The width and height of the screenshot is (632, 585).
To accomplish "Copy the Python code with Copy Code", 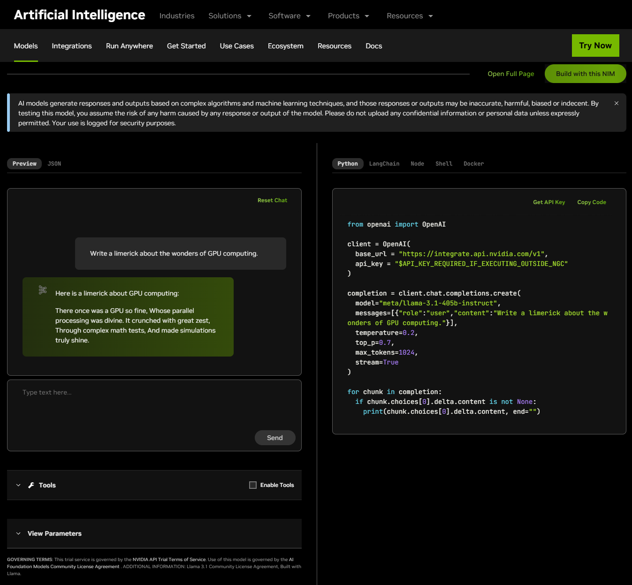I will tap(591, 202).
